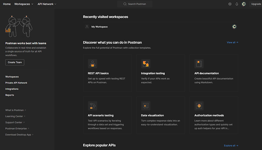The width and height of the screenshot is (262, 150).
Task: Open Integrations in the left sidebar
Action: tap(12, 89)
